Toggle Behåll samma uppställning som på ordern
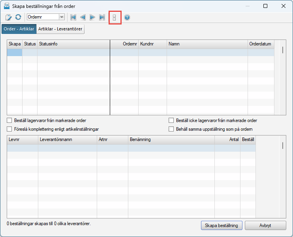293x237 pixels. pos(171,129)
